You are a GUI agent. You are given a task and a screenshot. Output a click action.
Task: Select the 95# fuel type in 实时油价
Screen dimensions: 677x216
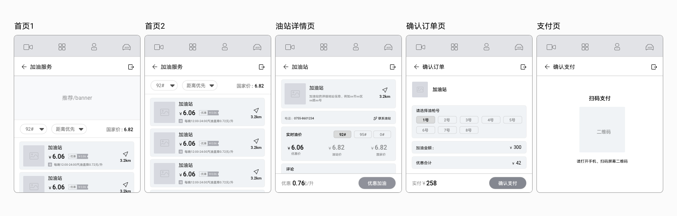click(x=363, y=134)
